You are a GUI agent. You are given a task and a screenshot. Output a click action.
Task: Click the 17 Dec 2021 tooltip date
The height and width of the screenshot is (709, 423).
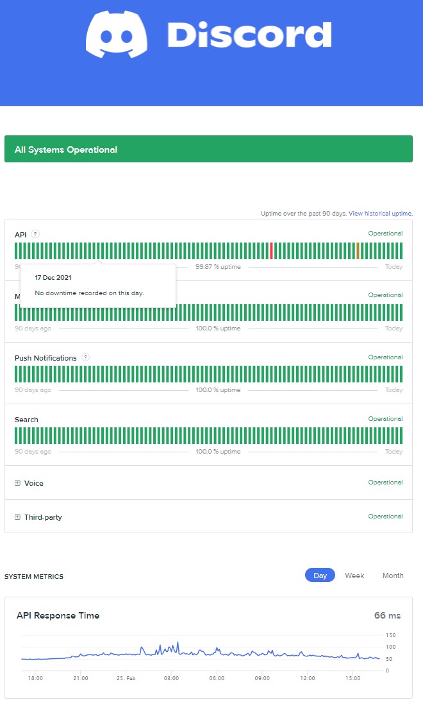pos(53,278)
